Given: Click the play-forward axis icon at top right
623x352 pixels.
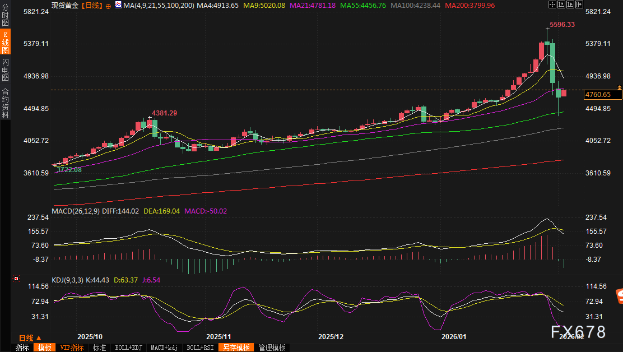Looking at the screenshot, I should click(570, 5).
